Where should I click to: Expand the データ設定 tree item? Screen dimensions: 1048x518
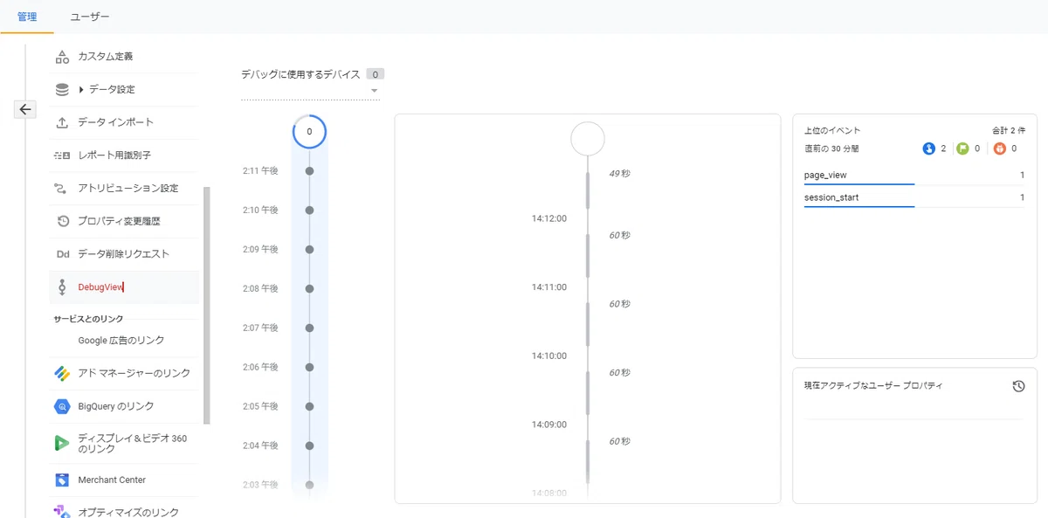[x=81, y=89]
